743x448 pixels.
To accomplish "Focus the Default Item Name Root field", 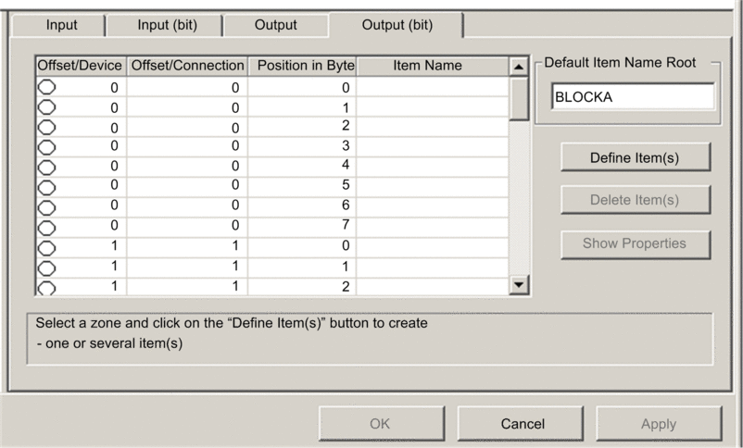I will pos(632,98).
